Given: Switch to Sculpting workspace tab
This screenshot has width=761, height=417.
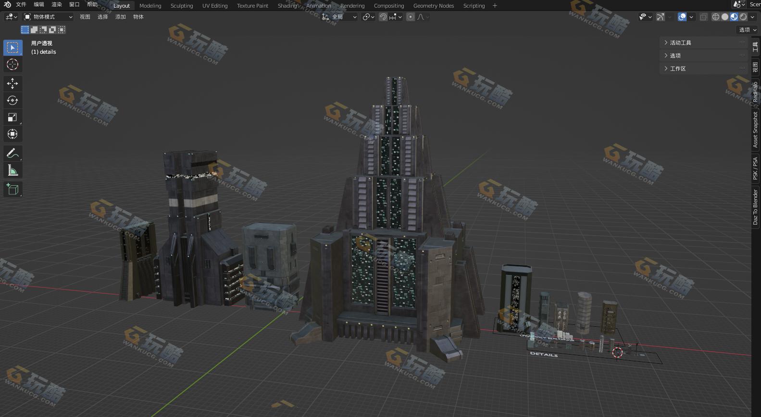Looking at the screenshot, I should [x=182, y=6].
